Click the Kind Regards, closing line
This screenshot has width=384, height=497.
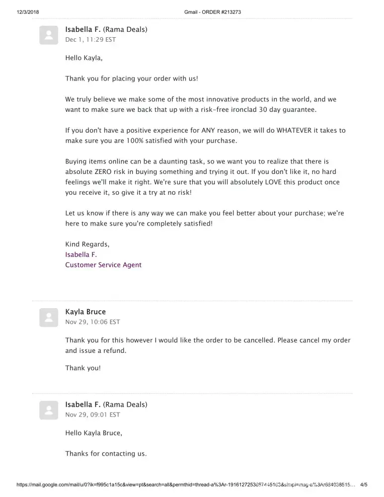click(x=87, y=244)
